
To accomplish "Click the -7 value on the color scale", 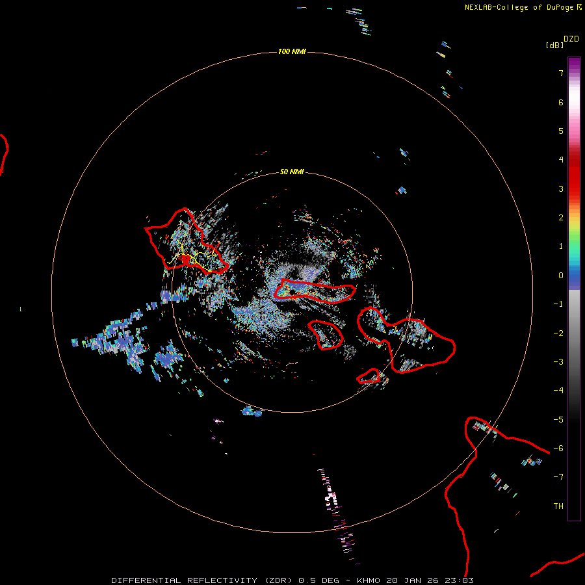I will tap(558, 477).
